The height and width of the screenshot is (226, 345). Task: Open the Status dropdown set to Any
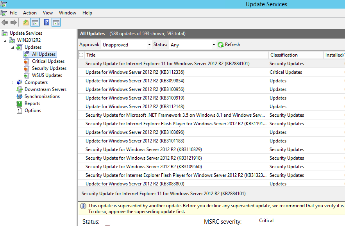[x=193, y=45]
